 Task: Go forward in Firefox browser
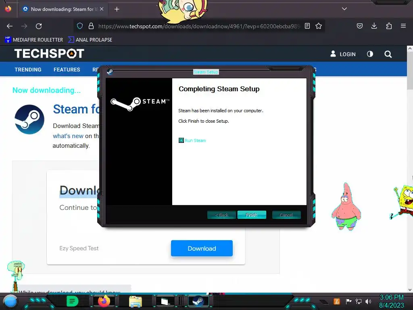pyautogui.click(x=24, y=26)
